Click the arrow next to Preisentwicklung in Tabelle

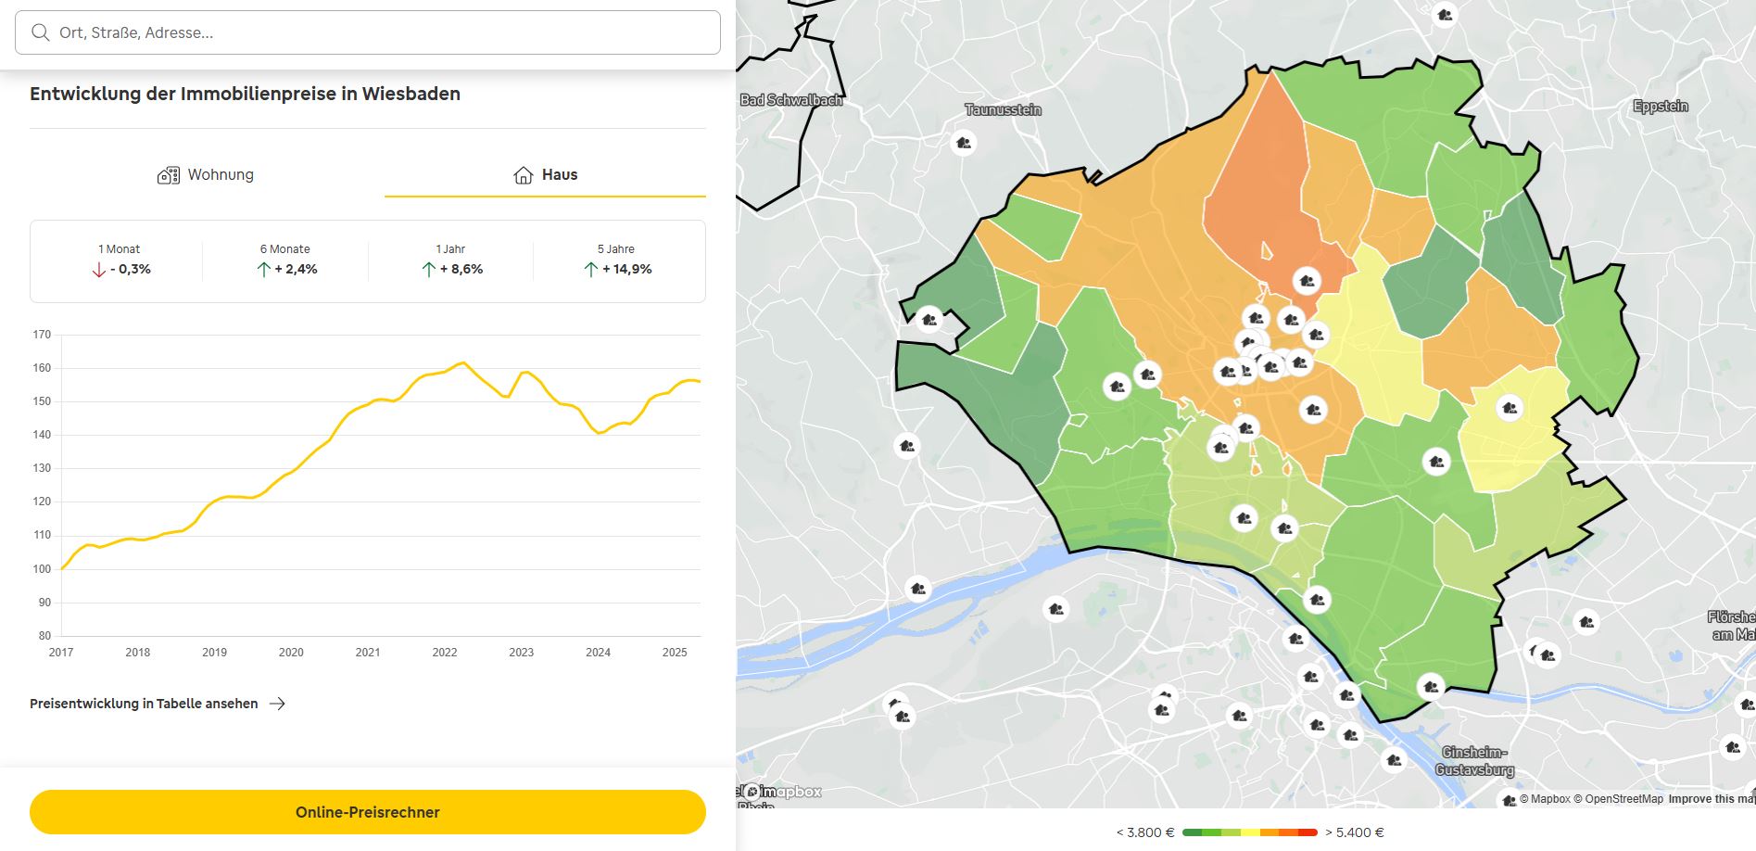pyautogui.click(x=278, y=704)
